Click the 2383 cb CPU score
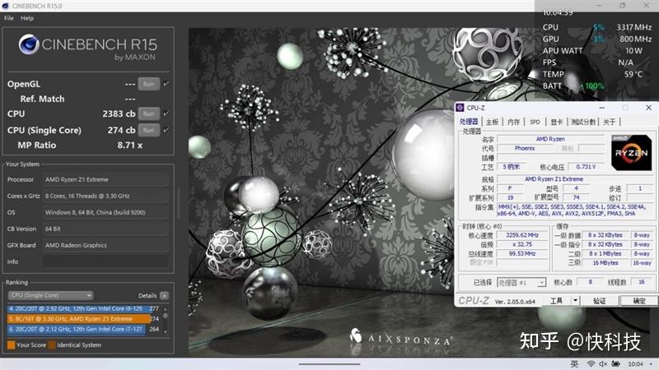 [119, 113]
